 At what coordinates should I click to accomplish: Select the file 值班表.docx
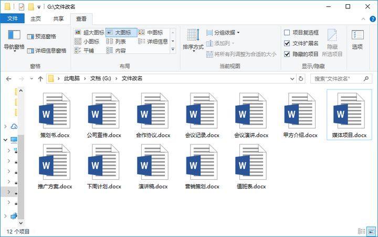click(x=251, y=167)
